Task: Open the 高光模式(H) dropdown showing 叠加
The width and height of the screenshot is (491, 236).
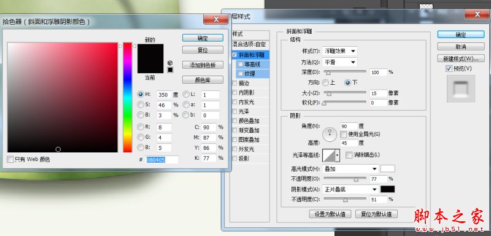Action: pyautogui.click(x=350, y=169)
